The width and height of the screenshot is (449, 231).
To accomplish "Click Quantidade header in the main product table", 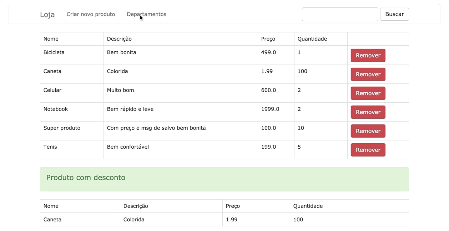I will click(x=312, y=39).
